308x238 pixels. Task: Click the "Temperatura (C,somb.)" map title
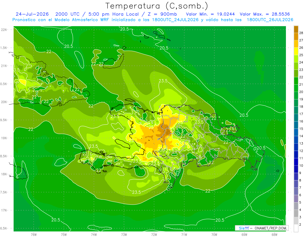click(157, 6)
